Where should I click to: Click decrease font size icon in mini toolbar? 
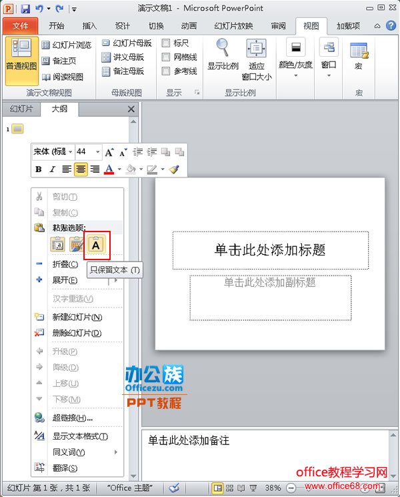(123, 152)
